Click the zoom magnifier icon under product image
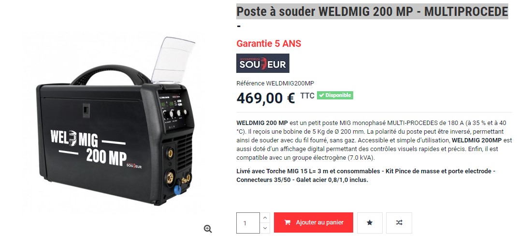The width and height of the screenshot is (517, 236). point(208,229)
